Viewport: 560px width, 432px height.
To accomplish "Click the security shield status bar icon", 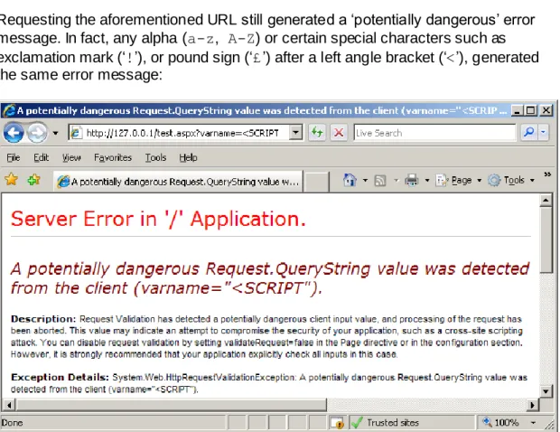I will click(x=337, y=423).
